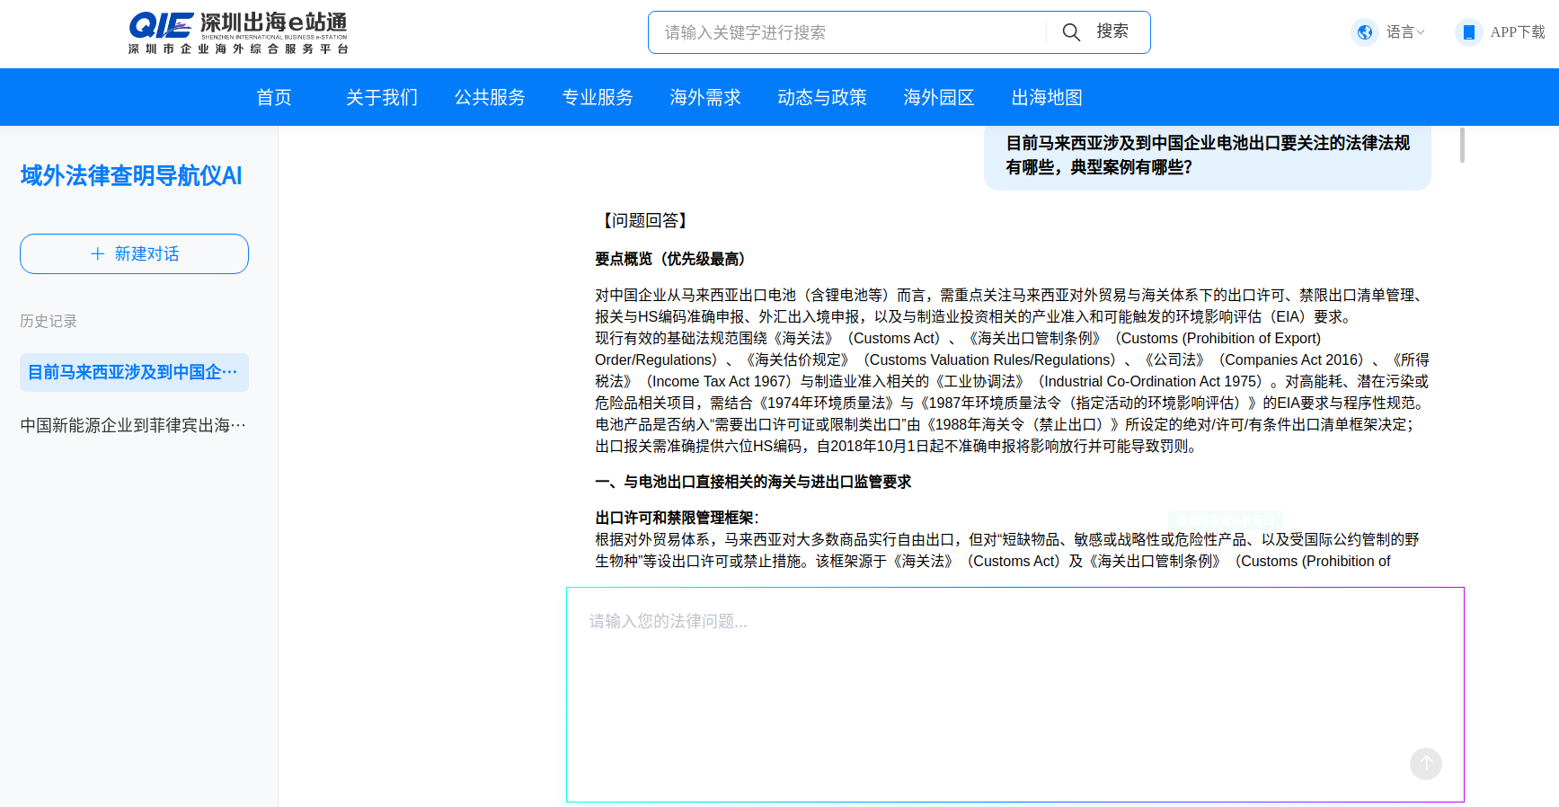Screen dimensions: 1559x807
Task: Open the 动态与政策 navigation item
Action: pyautogui.click(x=822, y=97)
